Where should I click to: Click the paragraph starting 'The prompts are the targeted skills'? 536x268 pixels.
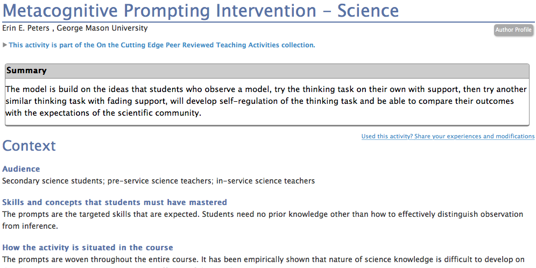coord(263,220)
